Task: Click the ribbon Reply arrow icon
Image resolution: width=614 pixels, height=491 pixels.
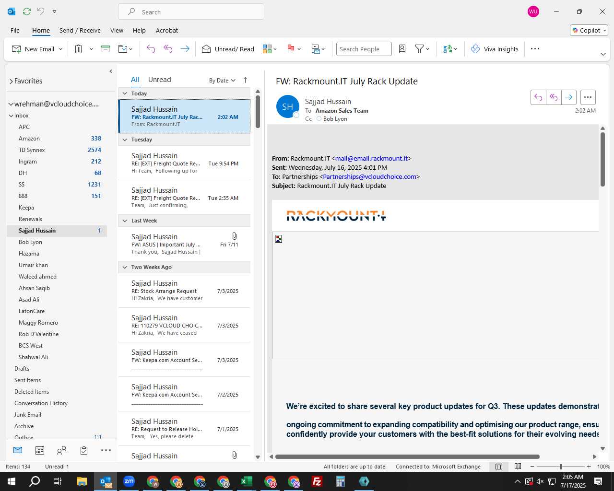Action: click(x=151, y=49)
